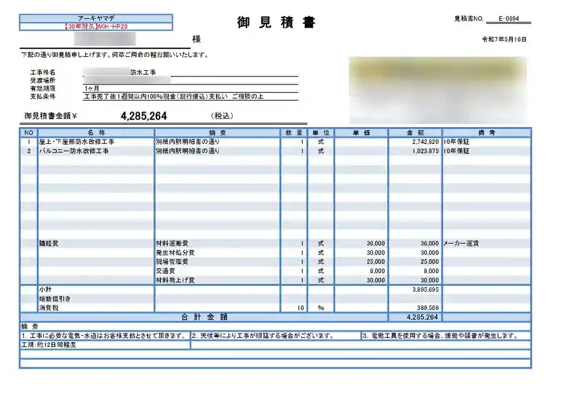Click the 防水工事 project name text
This screenshot has height=398, width=563.
point(143,72)
